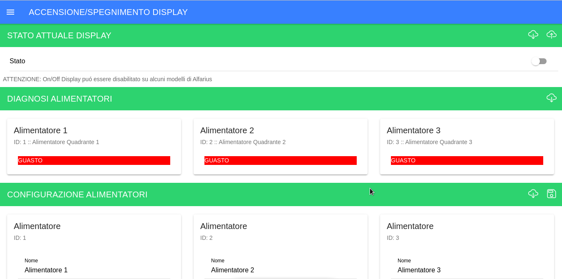Click save floppy icon in Configurazione Alimentatori
The image size is (562, 279).
click(x=552, y=194)
